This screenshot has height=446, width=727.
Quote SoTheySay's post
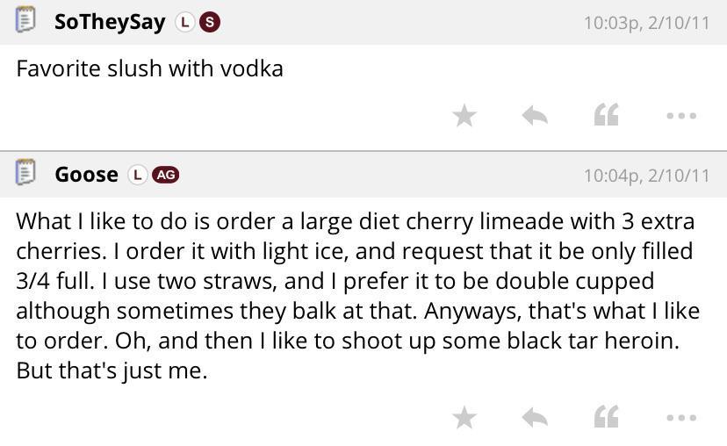607,115
